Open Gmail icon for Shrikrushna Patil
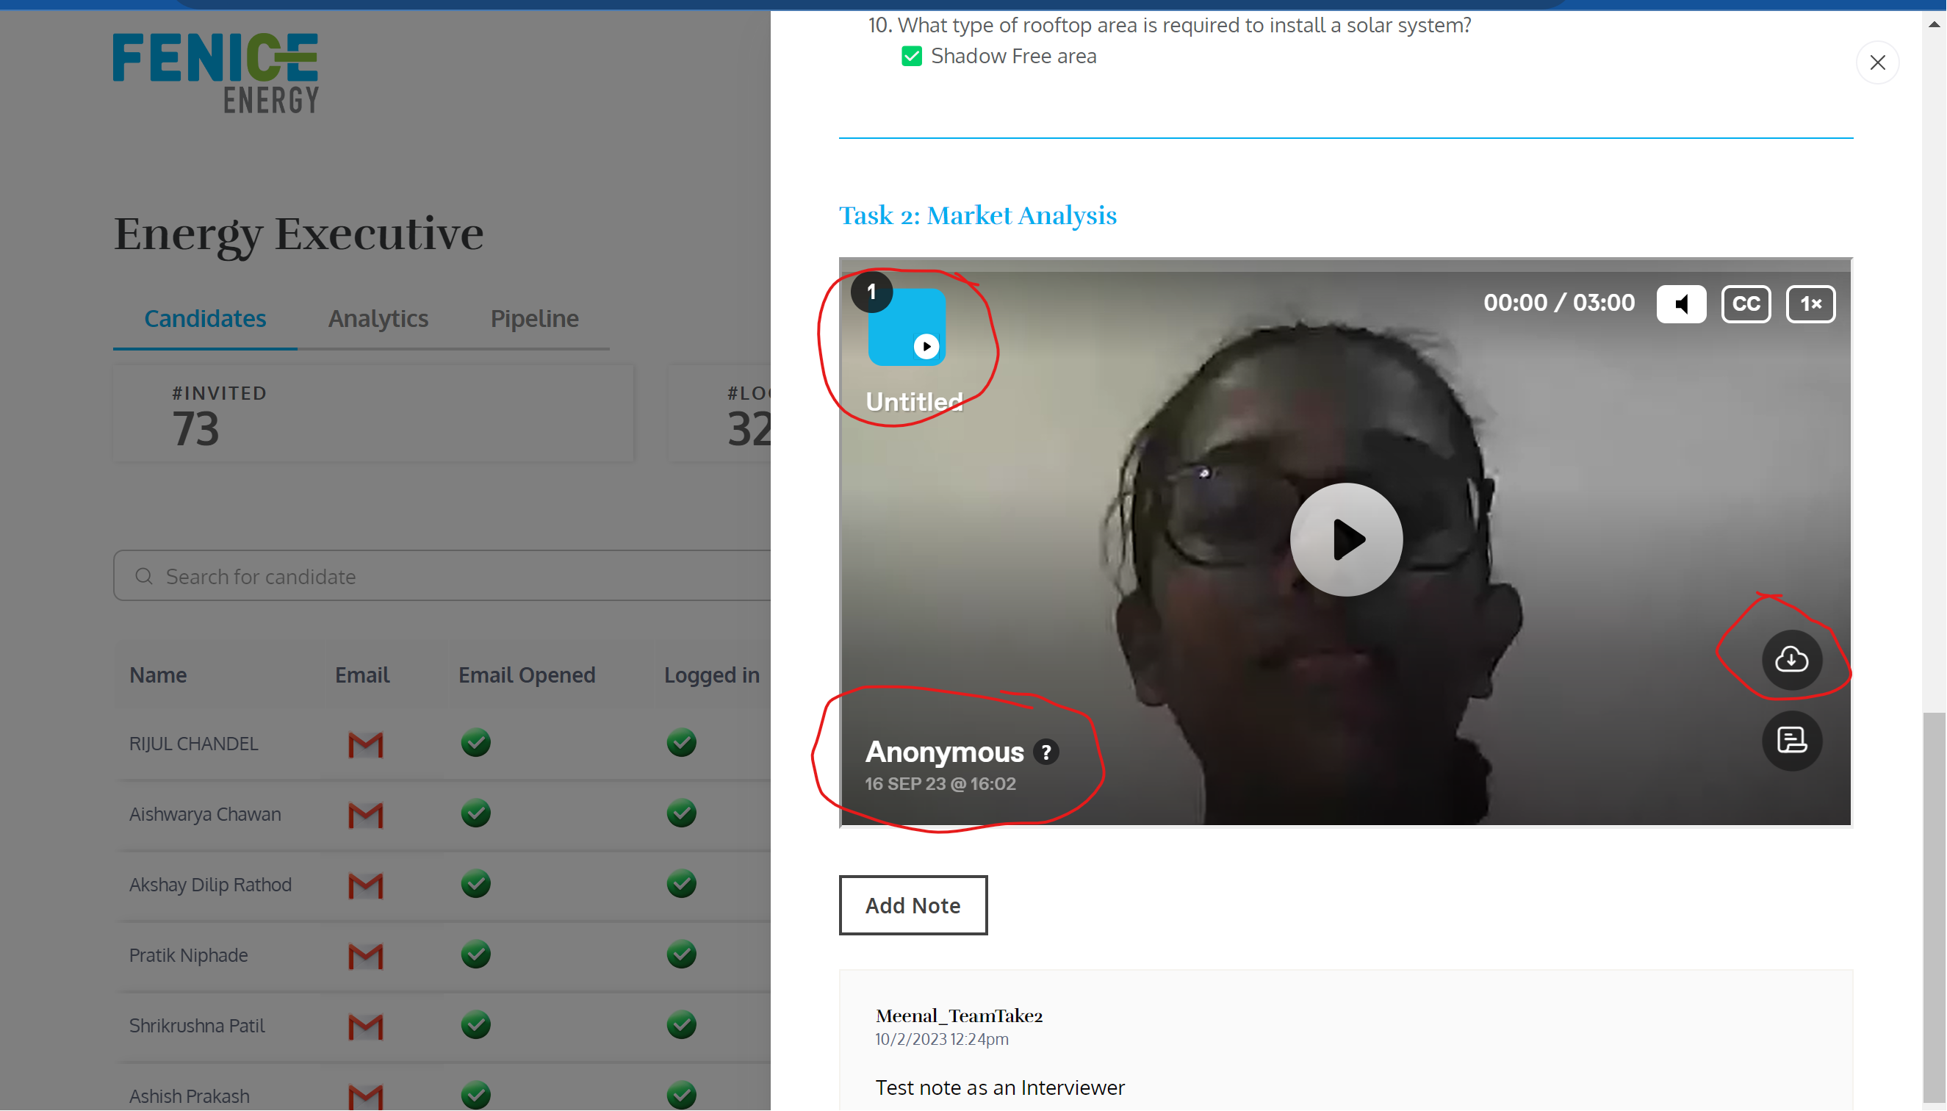 (x=365, y=1026)
